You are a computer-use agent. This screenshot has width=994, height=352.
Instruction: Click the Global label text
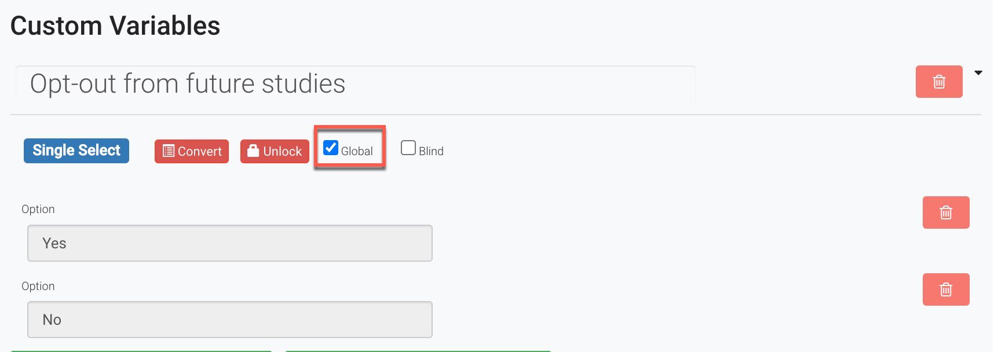357,151
